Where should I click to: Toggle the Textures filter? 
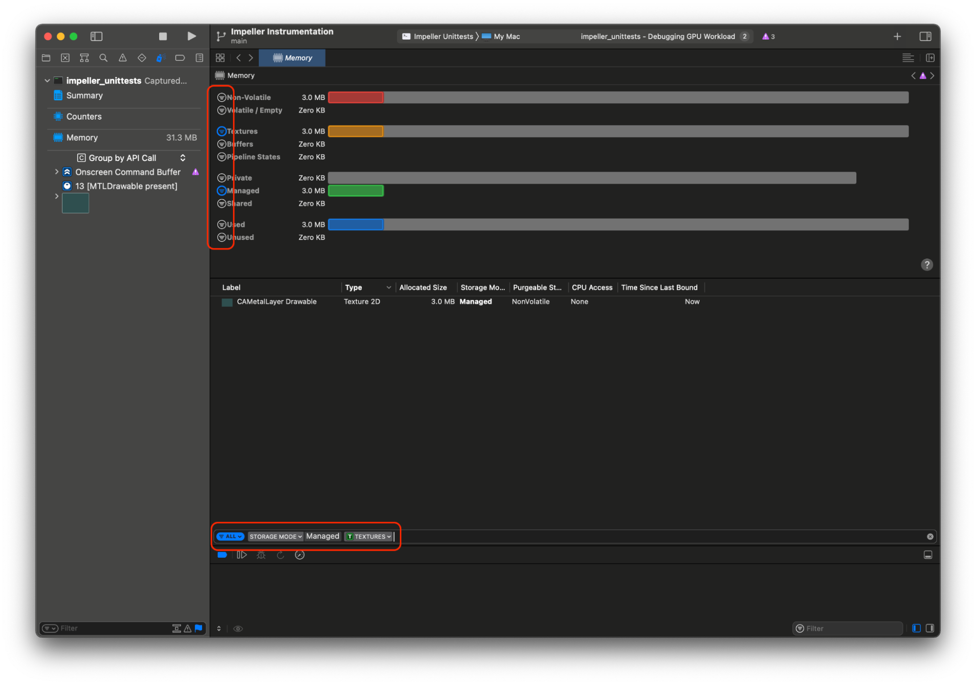coord(221,131)
